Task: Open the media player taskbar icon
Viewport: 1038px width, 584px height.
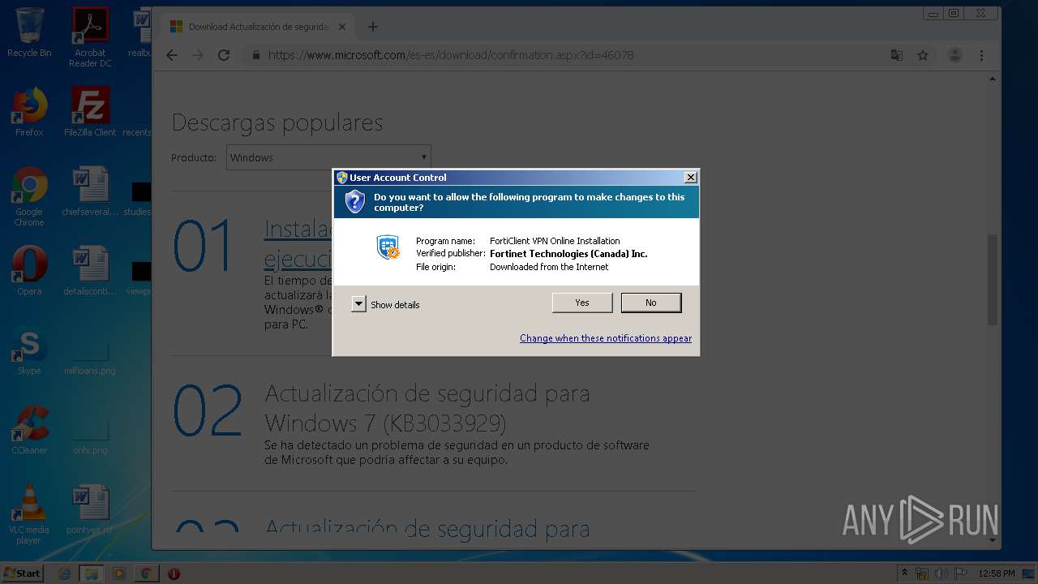Action: (119, 573)
